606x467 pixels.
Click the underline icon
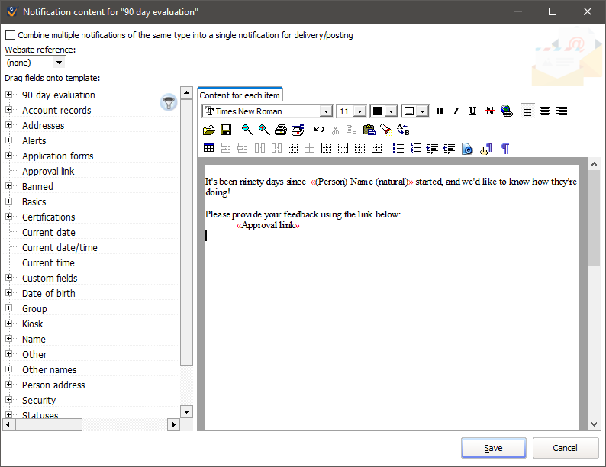pos(472,111)
